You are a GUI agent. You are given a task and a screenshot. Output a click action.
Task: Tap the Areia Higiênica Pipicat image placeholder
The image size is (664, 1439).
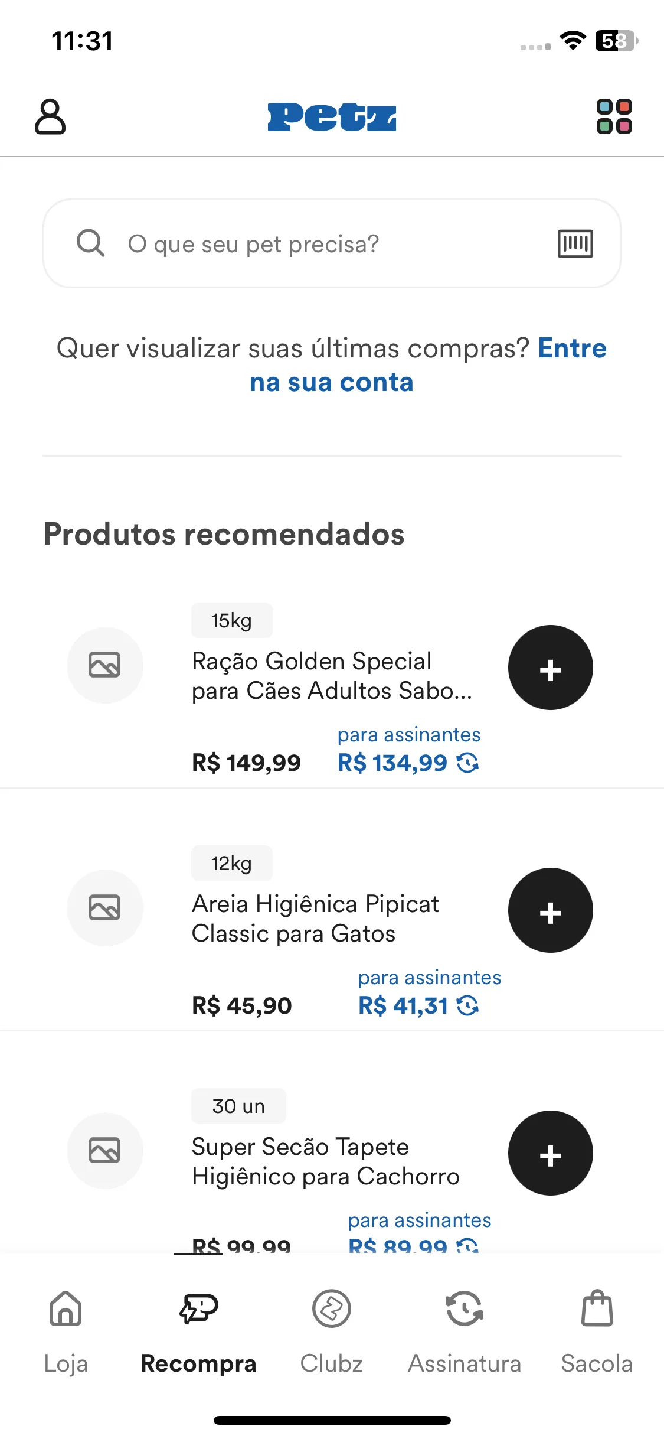105,908
